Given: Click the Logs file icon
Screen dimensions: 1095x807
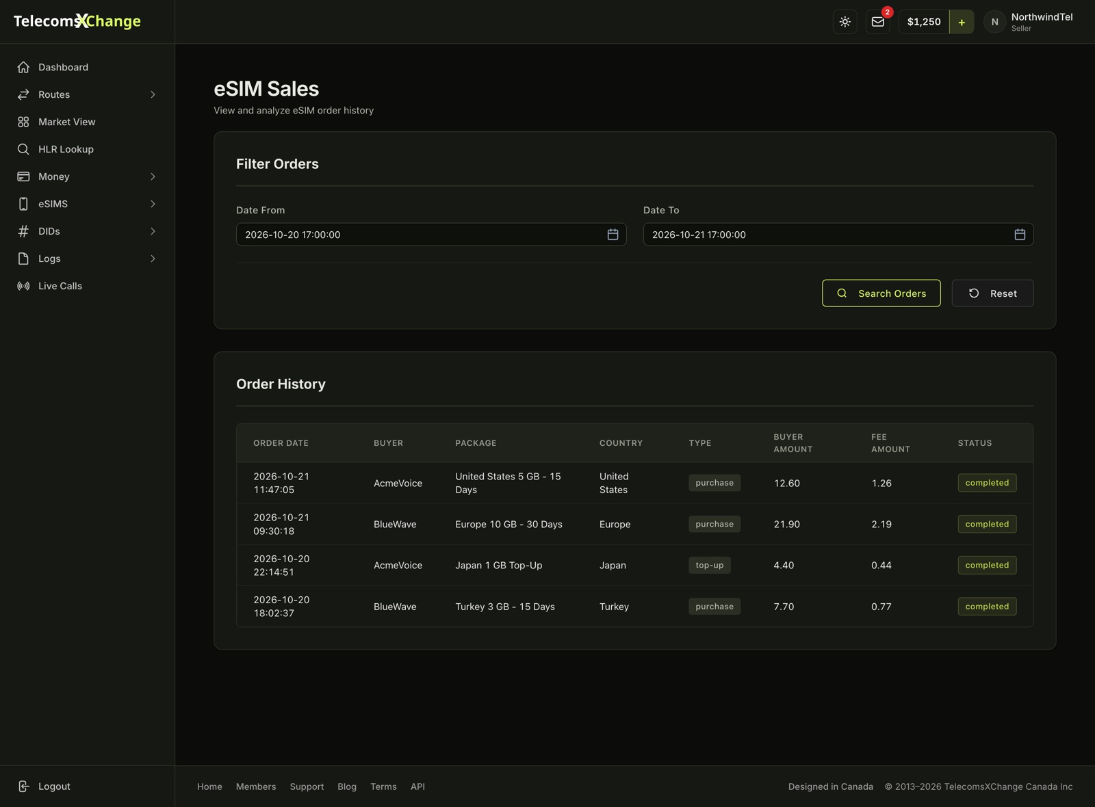Looking at the screenshot, I should [23, 259].
